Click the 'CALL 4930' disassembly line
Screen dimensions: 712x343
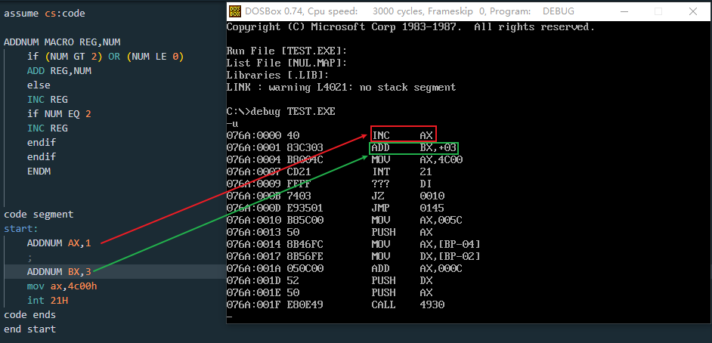point(408,304)
